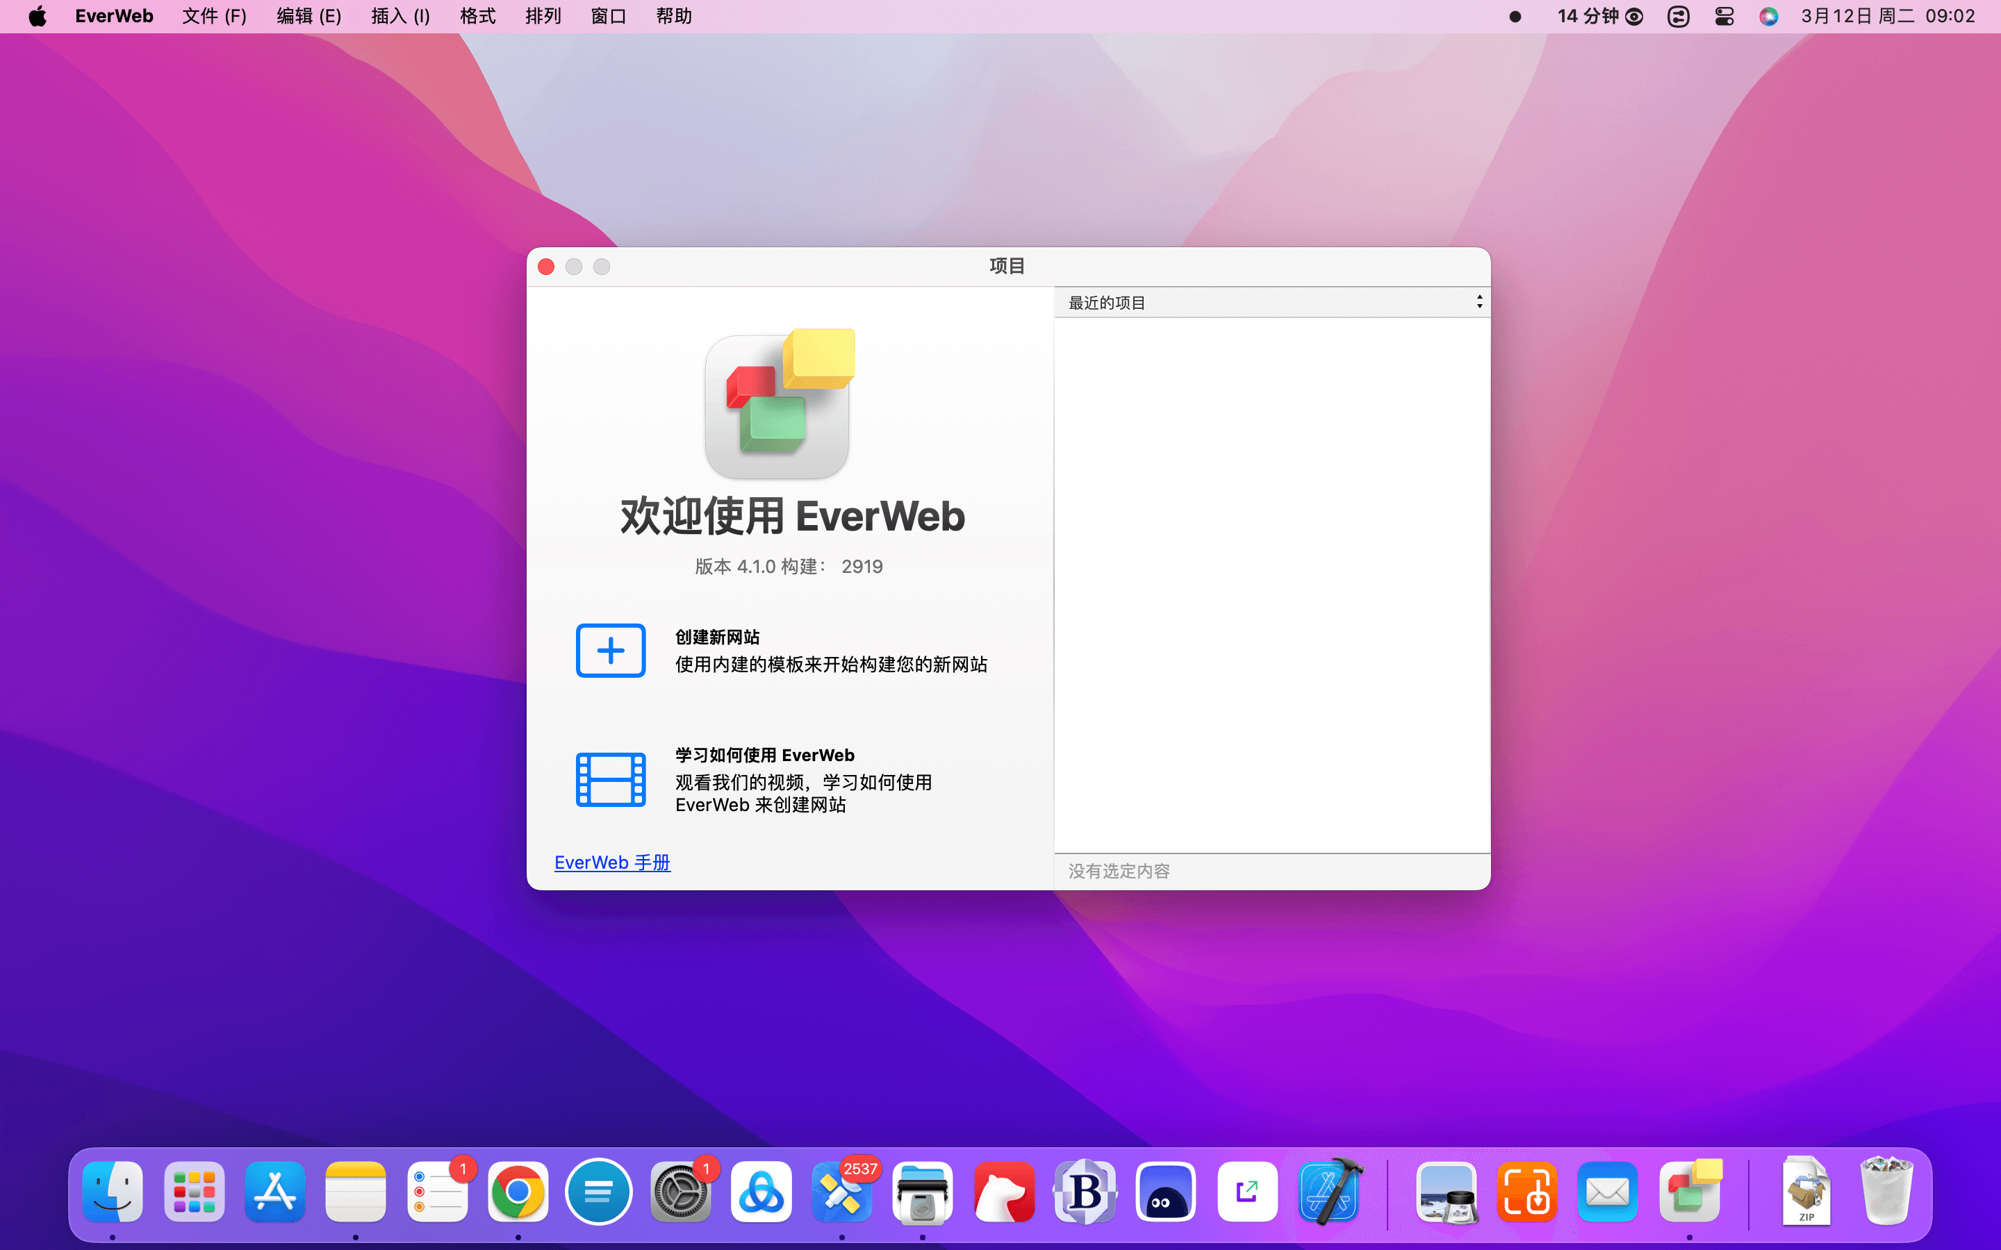The width and height of the screenshot is (2001, 1250).
Task: Open the red Bear app in dock
Action: 1004,1191
